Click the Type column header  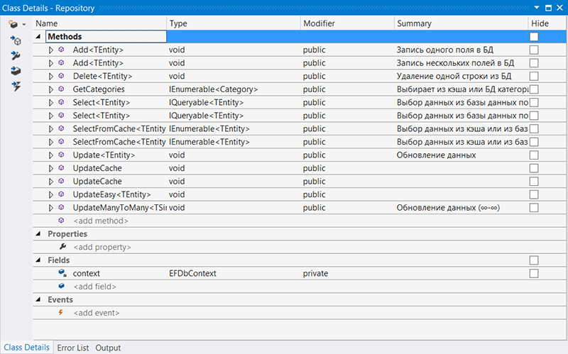[234, 23]
